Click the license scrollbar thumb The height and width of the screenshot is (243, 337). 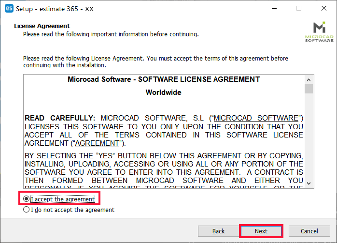pos(309,89)
